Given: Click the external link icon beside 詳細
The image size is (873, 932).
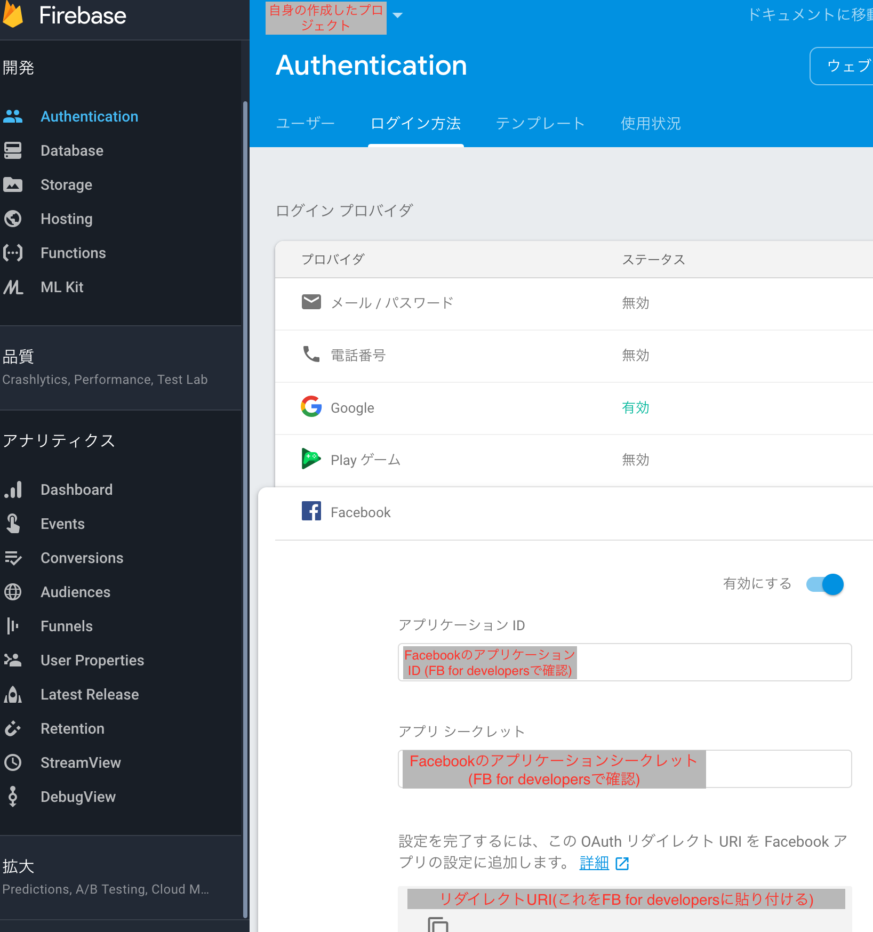Looking at the screenshot, I should [622, 863].
